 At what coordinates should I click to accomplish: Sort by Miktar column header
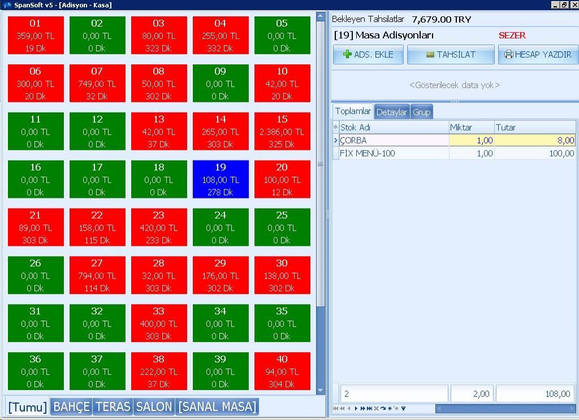[472, 127]
